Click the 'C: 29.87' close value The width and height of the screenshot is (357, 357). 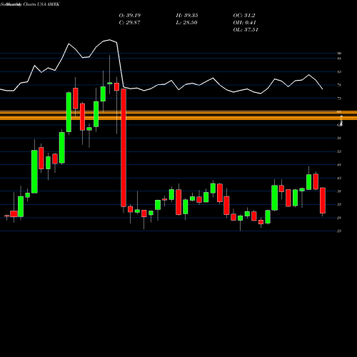(129, 23)
